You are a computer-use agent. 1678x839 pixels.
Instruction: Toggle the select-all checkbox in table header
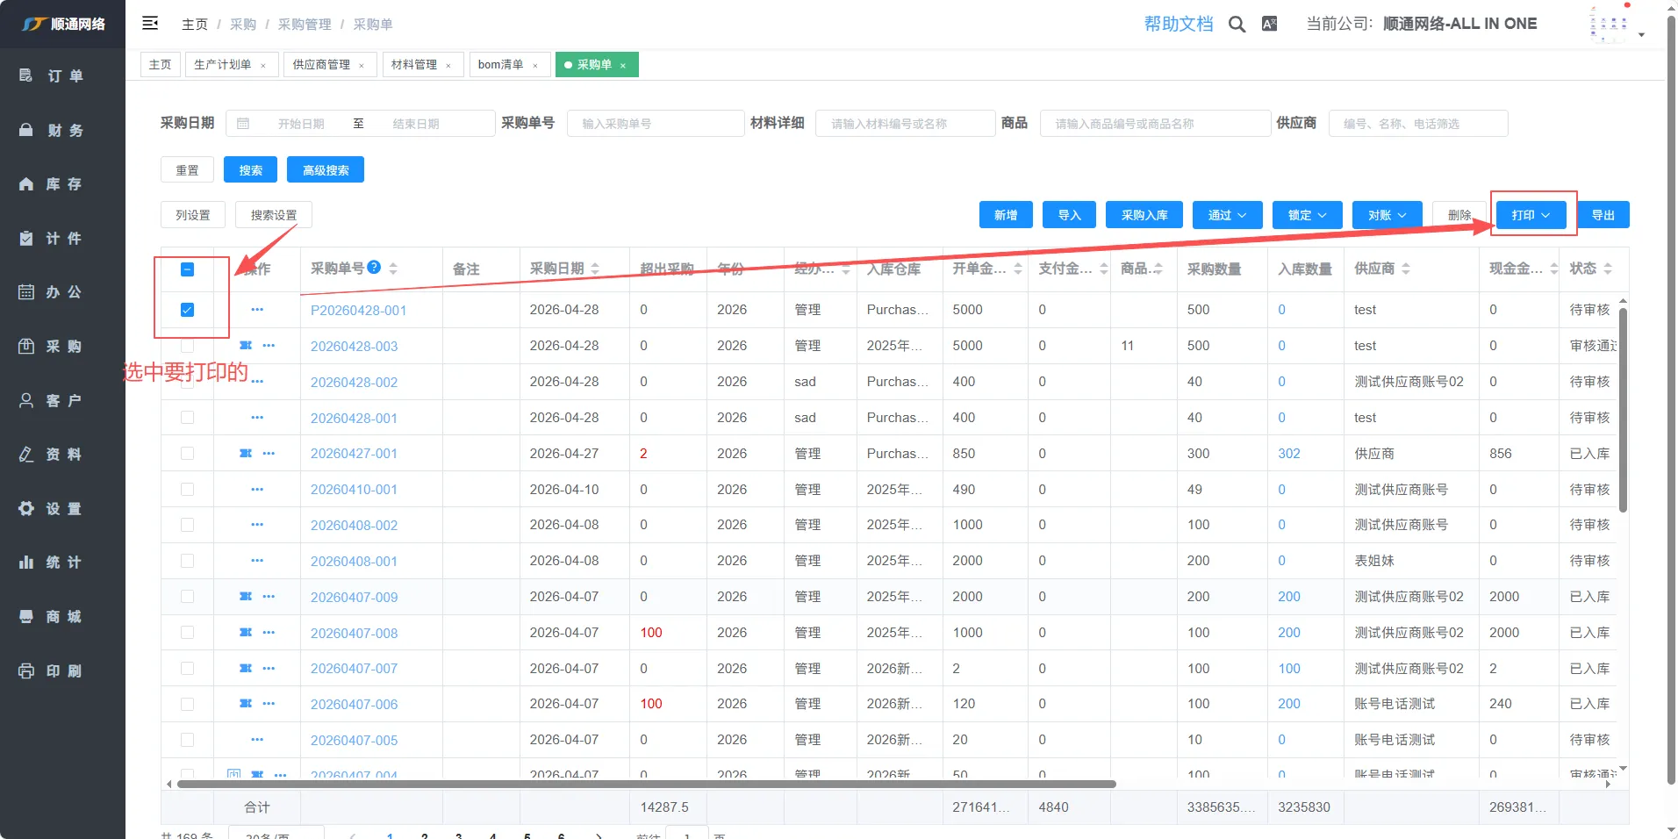pos(187,269)
